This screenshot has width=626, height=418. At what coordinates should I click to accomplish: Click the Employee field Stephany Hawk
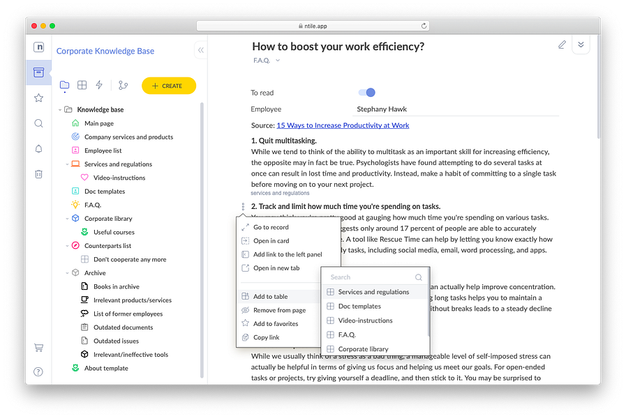[457, 109]
